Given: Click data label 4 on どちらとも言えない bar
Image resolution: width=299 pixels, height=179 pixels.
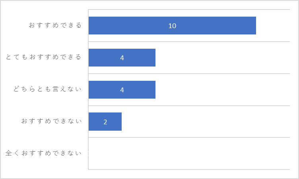Looking at the screenshot, I should tap(122, 90).
